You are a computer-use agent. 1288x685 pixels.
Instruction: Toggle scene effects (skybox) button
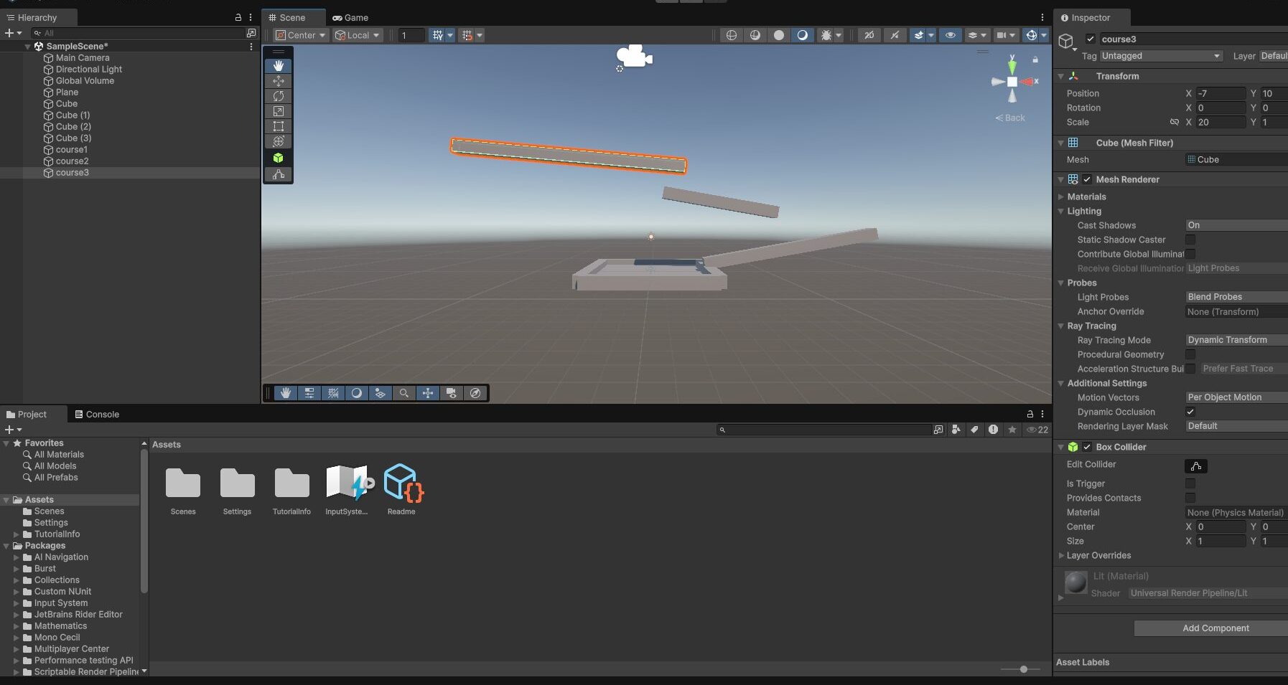click(x=918, y=35)
